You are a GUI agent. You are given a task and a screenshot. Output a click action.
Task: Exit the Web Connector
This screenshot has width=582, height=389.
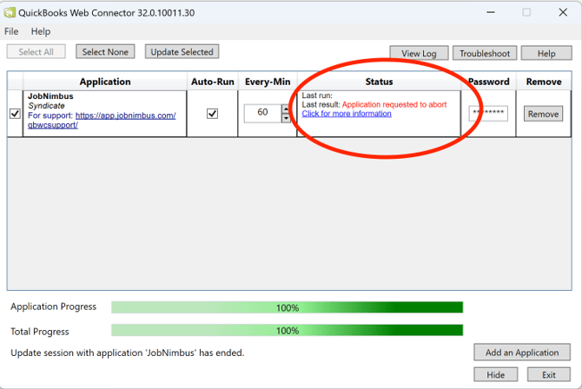coord(549,375)
